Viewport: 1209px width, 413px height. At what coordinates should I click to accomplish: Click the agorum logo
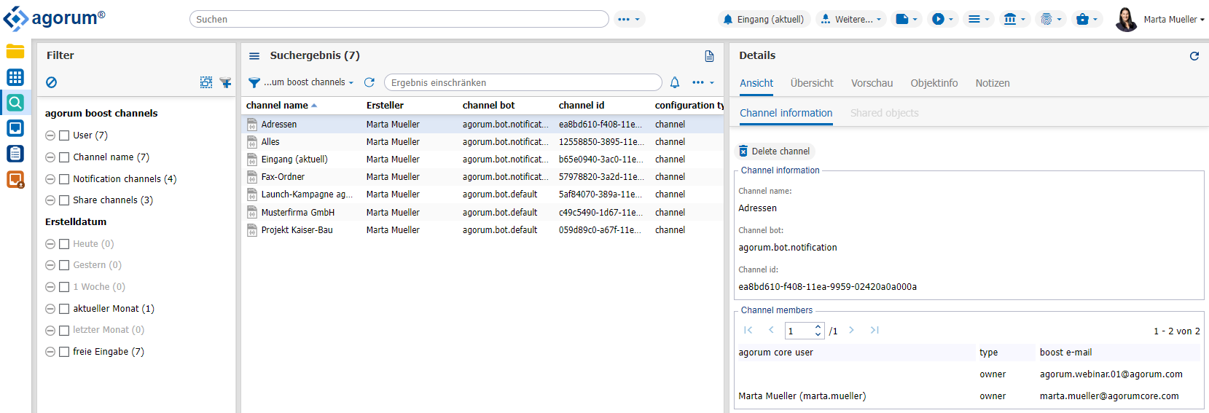pos(54,19)
